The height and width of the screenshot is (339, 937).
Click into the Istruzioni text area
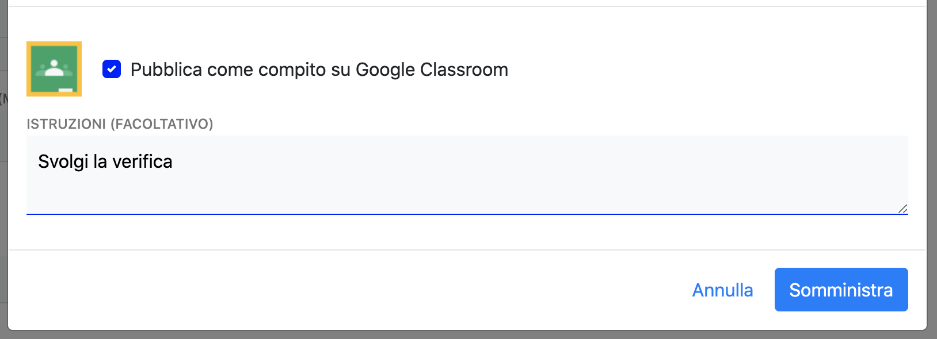point(467,175)
